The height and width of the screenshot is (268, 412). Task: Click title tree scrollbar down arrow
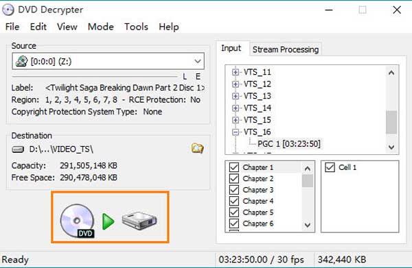click(x=391, y=147)
